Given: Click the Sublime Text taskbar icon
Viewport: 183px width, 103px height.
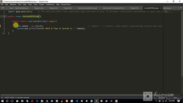Looking at the screenshot, I should tap(97, 101).
